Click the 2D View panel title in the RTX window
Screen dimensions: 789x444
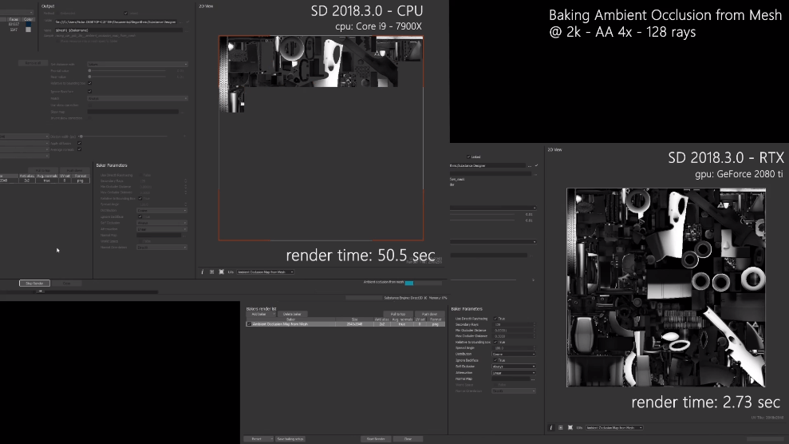[554, 149]
